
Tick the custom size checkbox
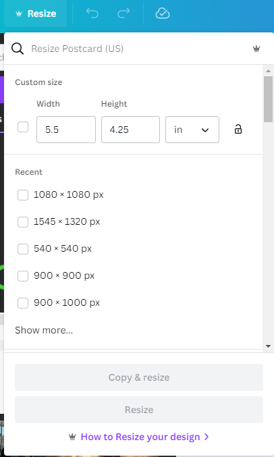coord(23,127)
